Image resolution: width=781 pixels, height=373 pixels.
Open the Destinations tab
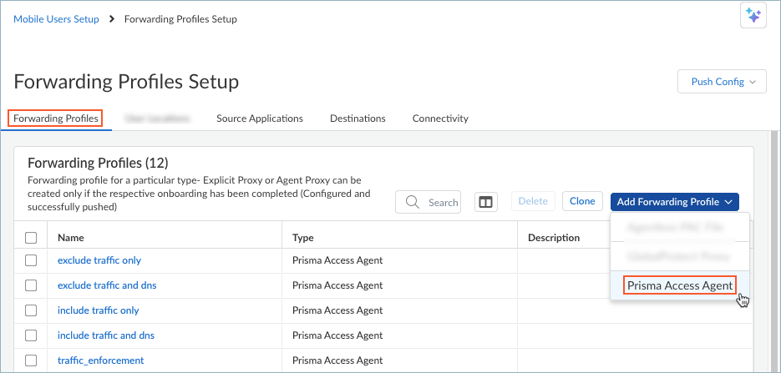tap(358, 118)
